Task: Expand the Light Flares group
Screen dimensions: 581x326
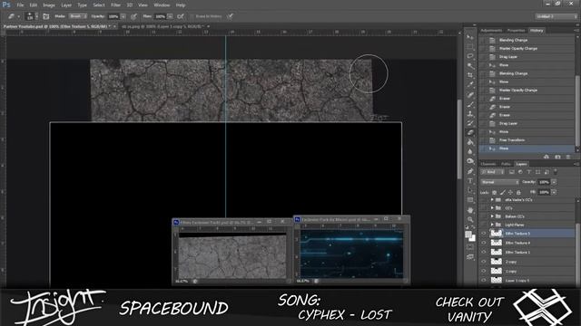Action: (492, 225)
